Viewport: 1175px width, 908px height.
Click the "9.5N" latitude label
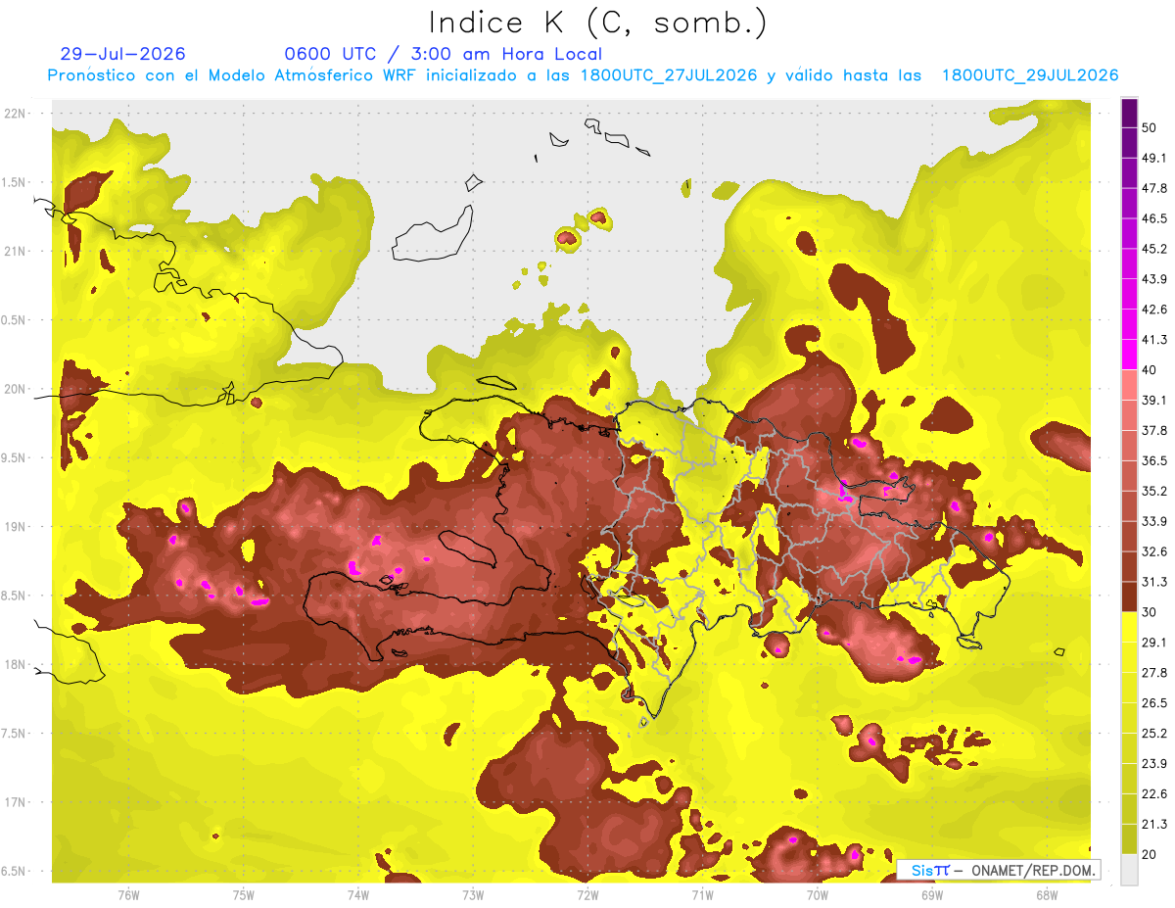pos(15,458)
